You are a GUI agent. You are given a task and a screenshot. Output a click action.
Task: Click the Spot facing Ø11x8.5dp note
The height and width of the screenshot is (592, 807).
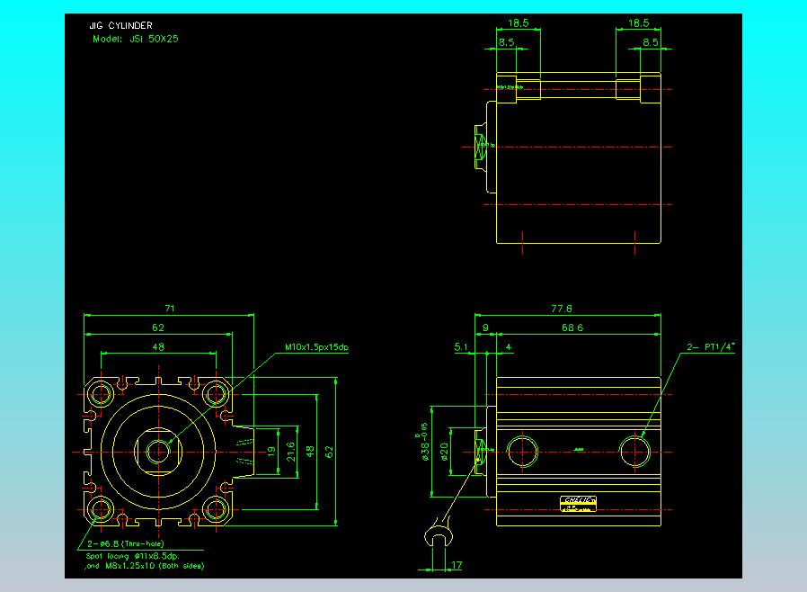click(x=133, y=556)
